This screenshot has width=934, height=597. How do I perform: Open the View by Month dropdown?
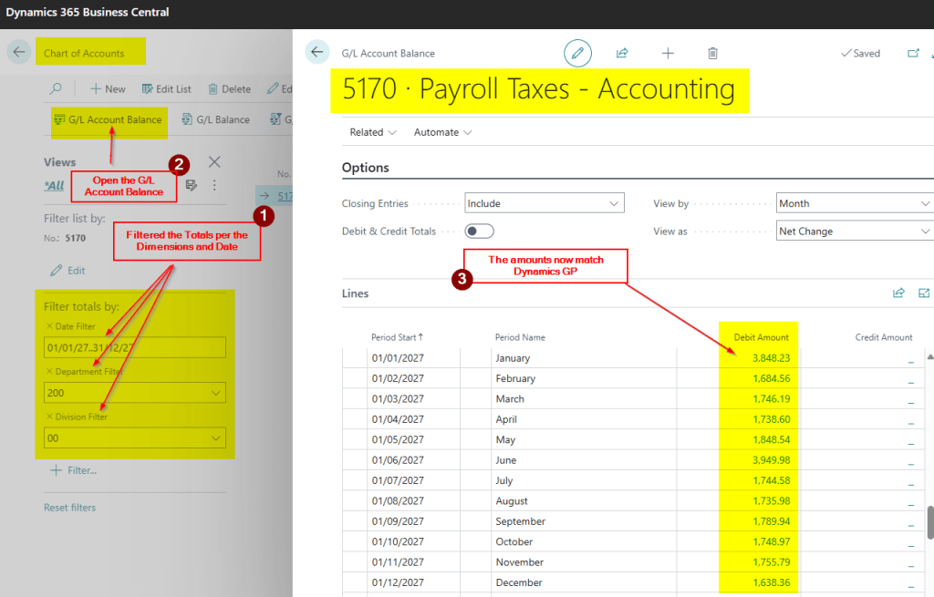854,203
